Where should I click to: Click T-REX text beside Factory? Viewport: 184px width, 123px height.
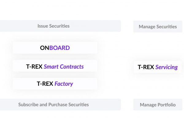pyautogui.click(x=45, y=84)
